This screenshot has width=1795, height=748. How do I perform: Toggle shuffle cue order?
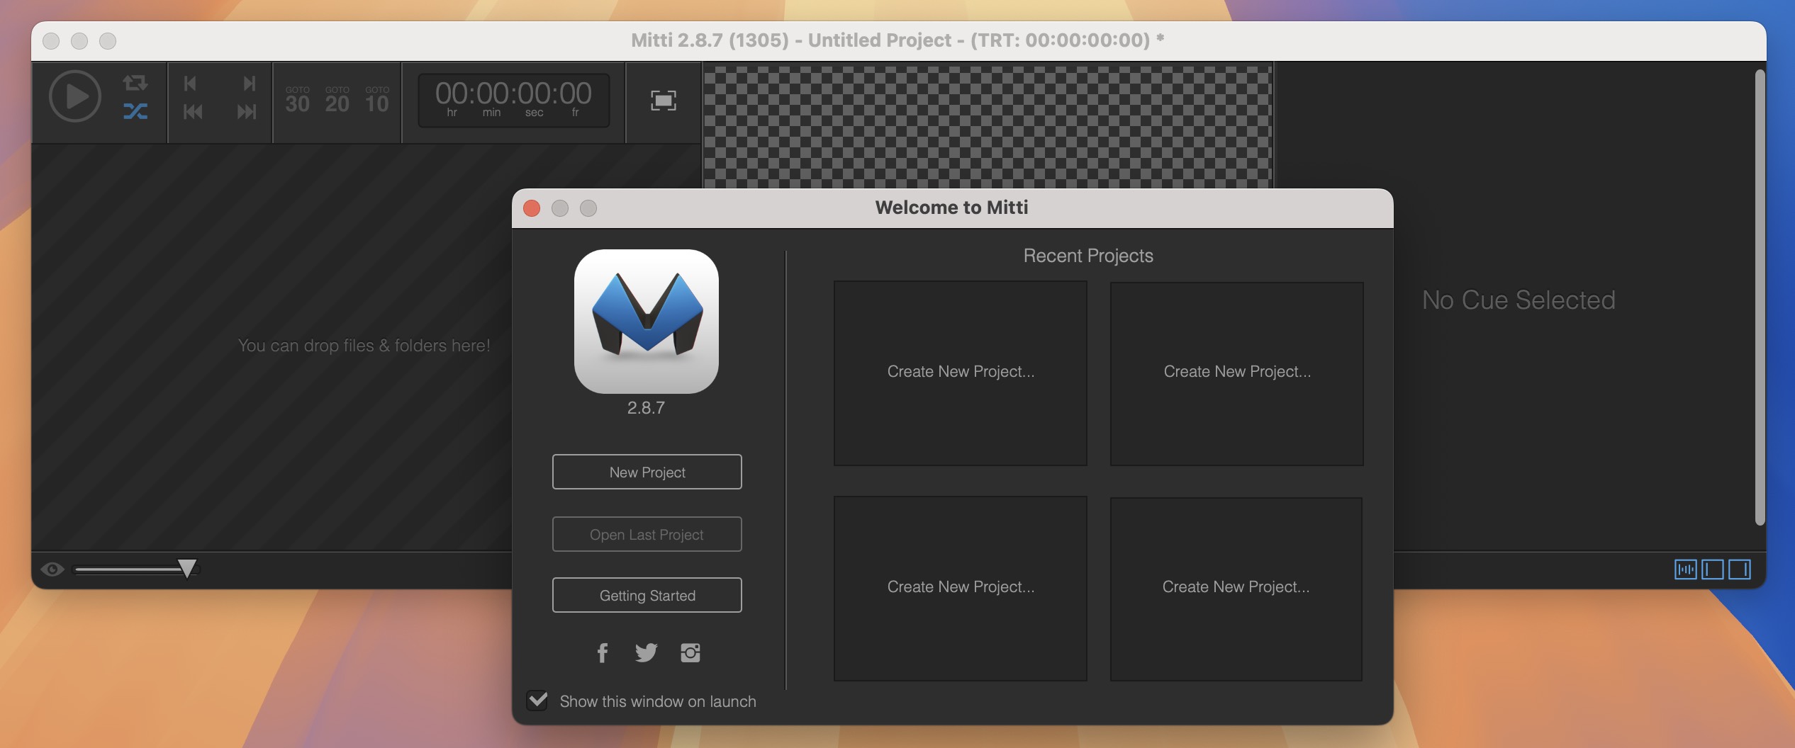point(135,112)
